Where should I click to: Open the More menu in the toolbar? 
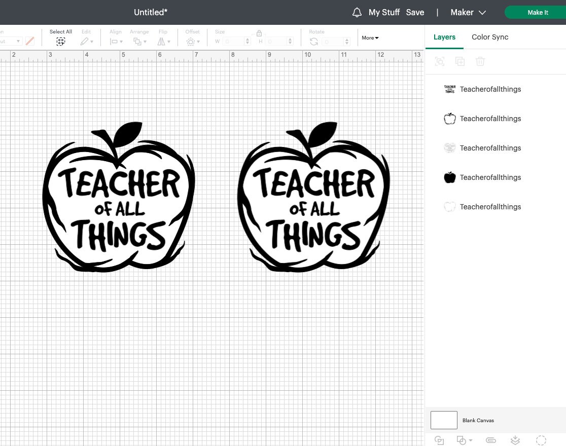click(370, 38)
